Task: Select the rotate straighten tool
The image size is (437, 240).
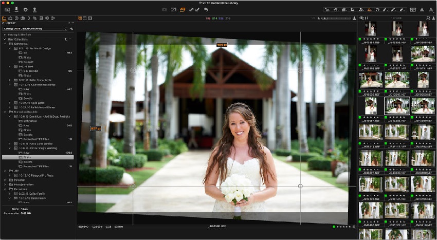Action: (x=360, y=10)
